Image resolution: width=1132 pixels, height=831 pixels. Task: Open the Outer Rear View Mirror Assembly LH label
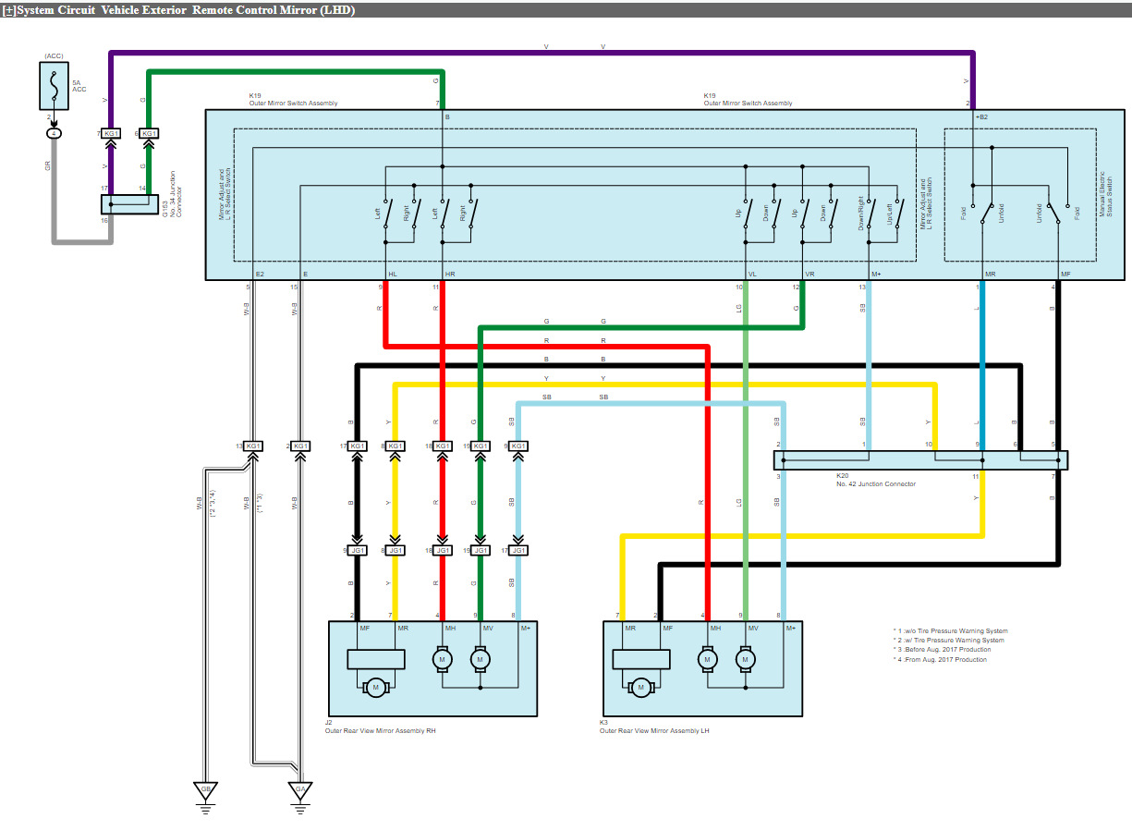654,730
